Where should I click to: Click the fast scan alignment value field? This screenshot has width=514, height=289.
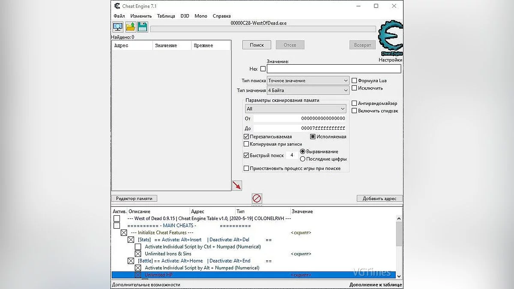292,155
